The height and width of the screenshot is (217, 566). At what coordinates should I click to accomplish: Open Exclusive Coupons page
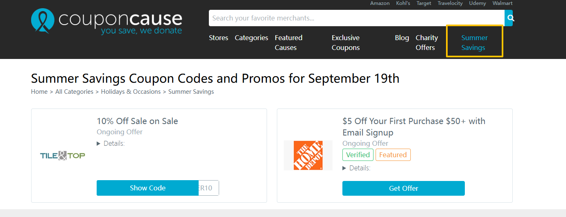coord(346,43)
